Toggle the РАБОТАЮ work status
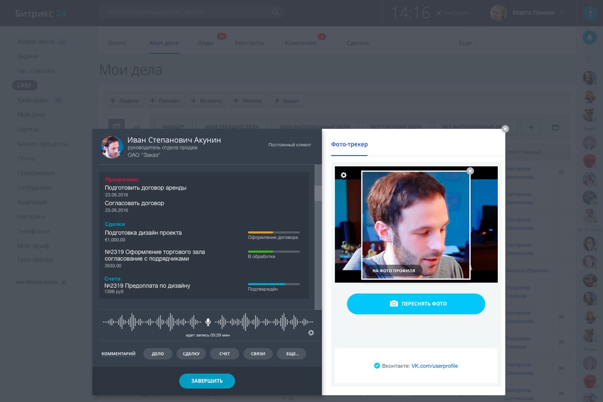The width and height of the screenshot is (603, 402). tap(452, 13)
